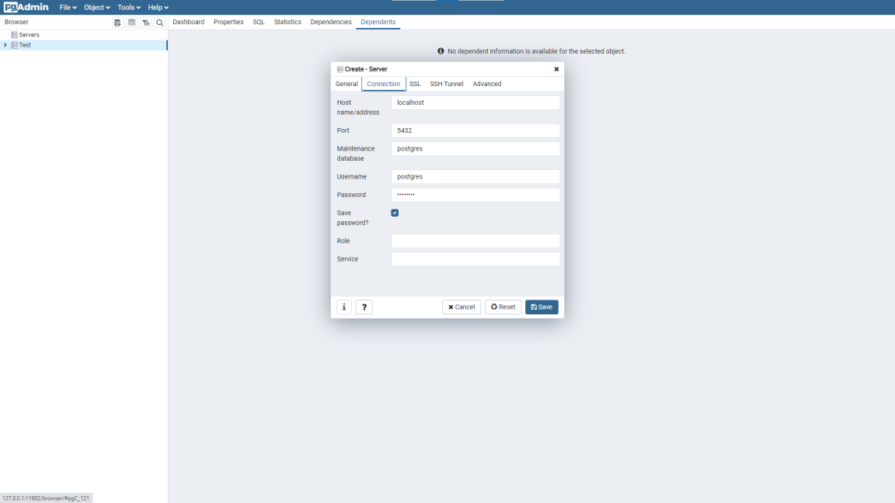Open the Help menu
This screenshot has height=503, width=895.
click(158, 8)
